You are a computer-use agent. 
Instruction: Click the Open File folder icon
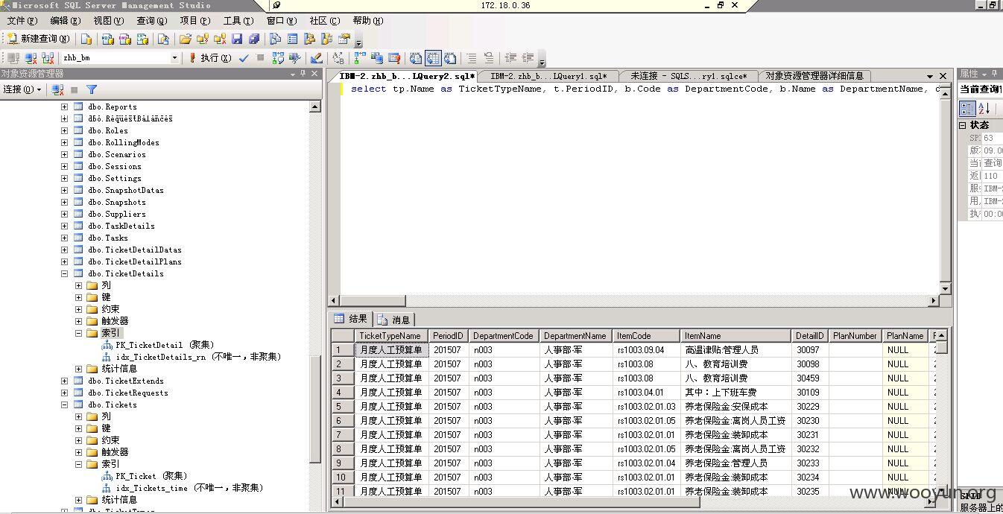(x=186, y=39)
